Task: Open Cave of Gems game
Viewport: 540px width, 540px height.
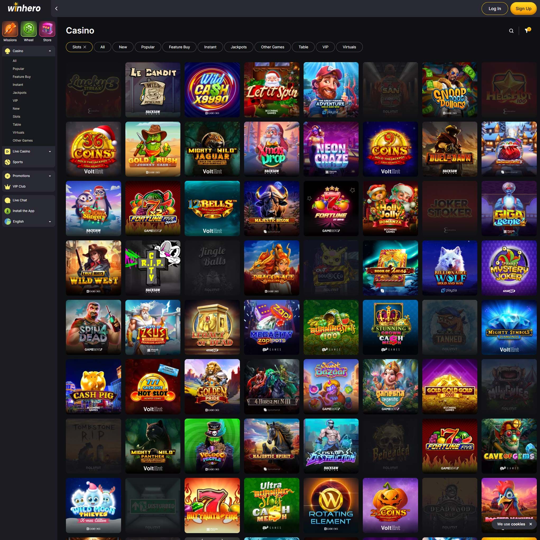Action: tap(509, 446)
